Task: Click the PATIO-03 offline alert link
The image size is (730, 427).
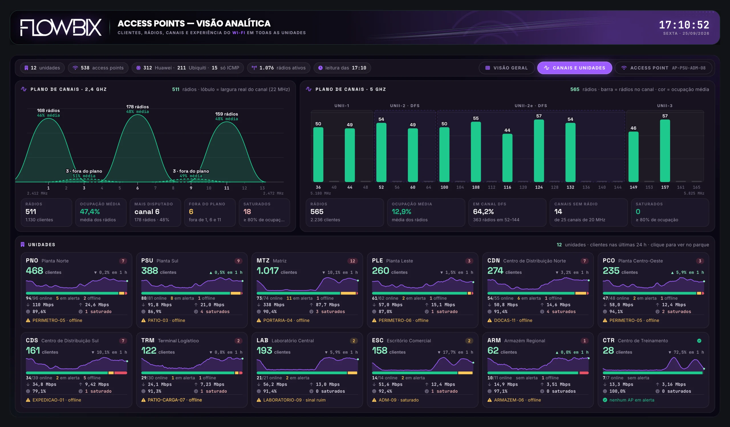Action: 166,320
